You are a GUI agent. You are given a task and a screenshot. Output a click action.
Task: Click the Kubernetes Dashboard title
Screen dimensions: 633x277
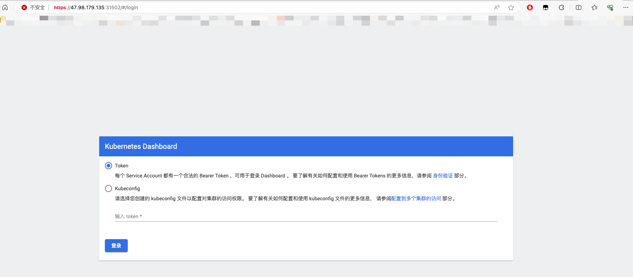(x=141, y=146)
